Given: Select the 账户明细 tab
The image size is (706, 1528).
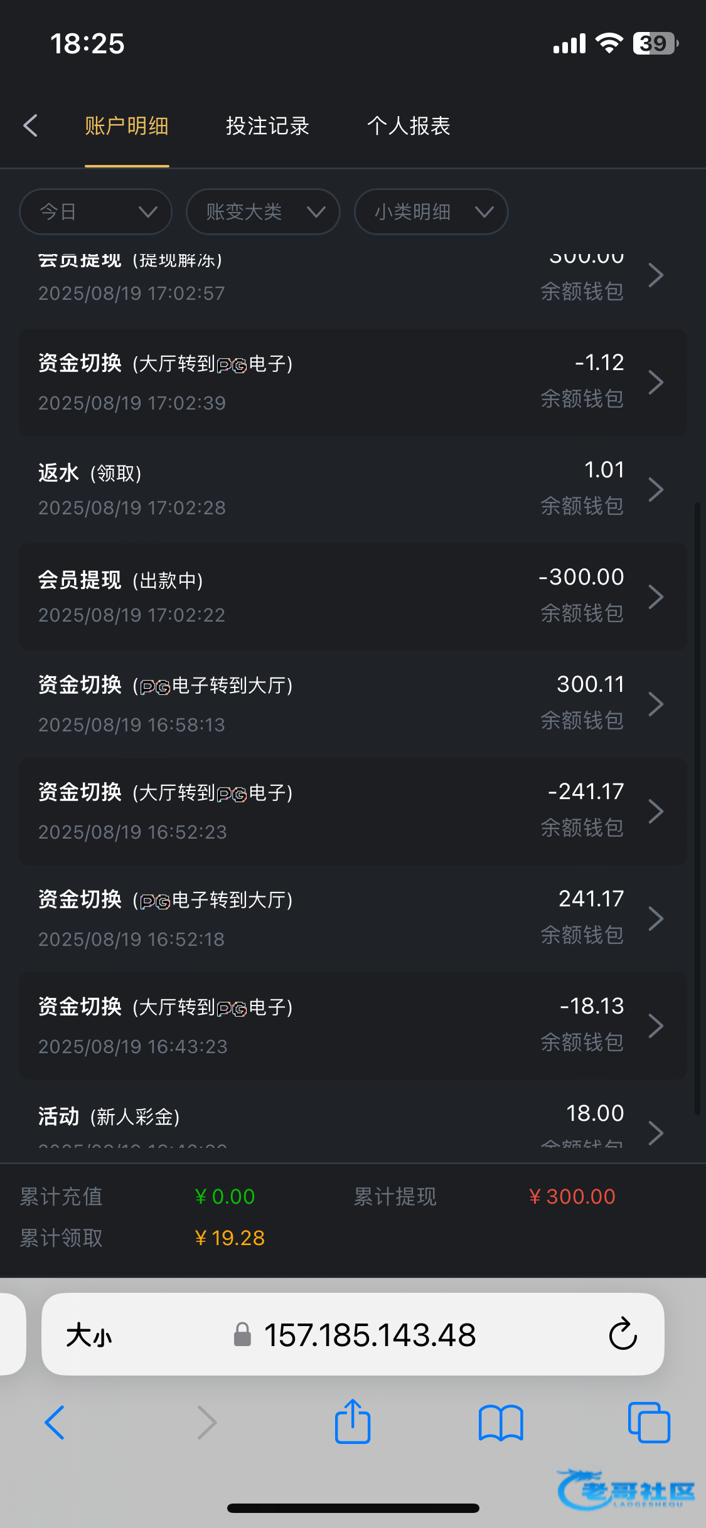Looking at the screenshot, I should (127, 126).
